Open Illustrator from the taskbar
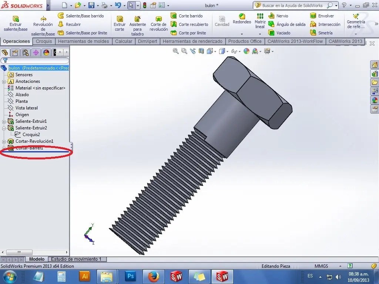 point(85,276)
